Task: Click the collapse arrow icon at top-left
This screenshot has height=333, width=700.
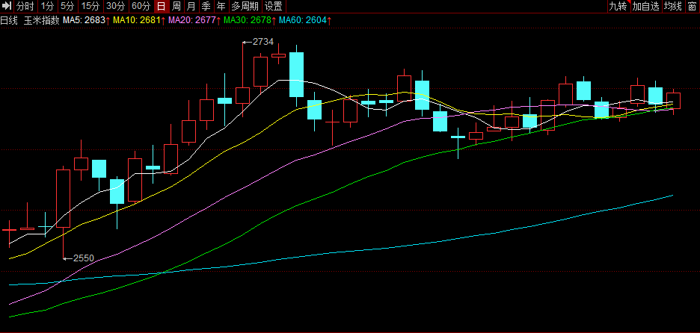Action: 7,6
